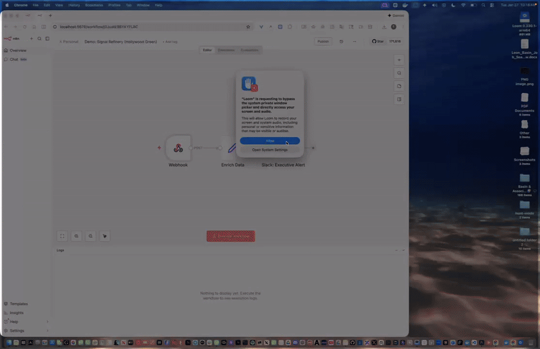Select the Webhook node icon

pyautogui.click(x=178, y=148)
